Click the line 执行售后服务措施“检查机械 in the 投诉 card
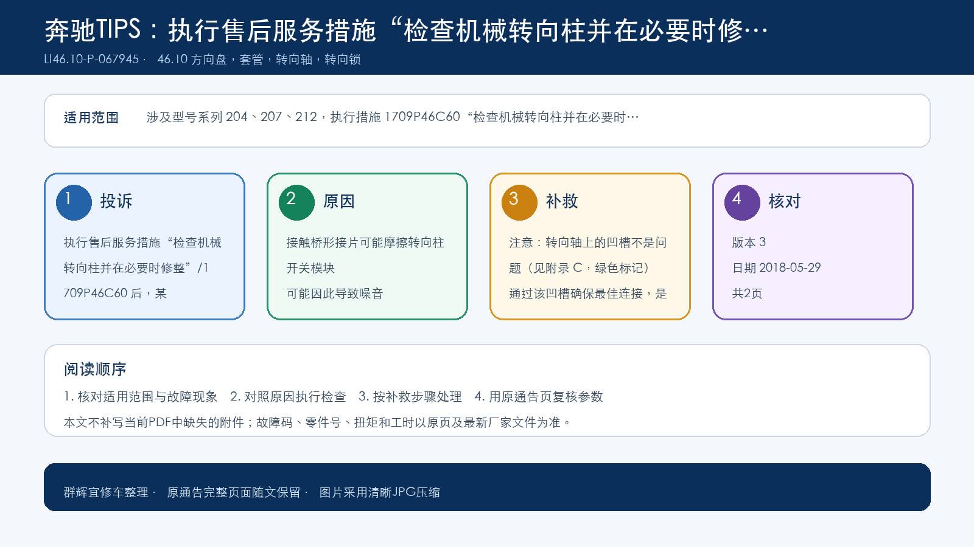Viewport: 974px width, 547px height. pyautogui.click(x=142, y=243)
